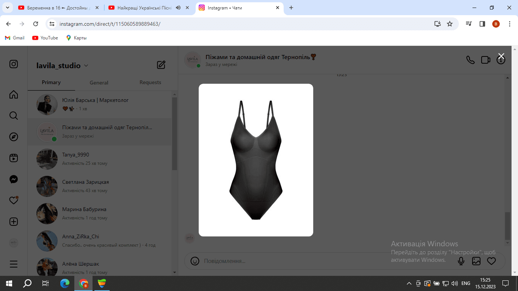
Task: Open Reels from the Instagram sidebar
Action: [x=14, y=158]
